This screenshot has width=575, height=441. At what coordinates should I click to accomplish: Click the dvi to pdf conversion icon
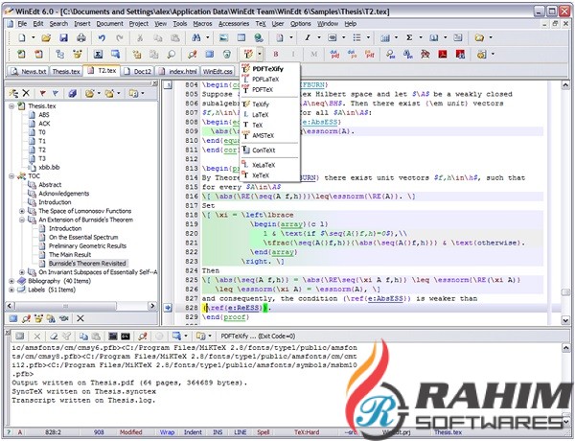334,55
